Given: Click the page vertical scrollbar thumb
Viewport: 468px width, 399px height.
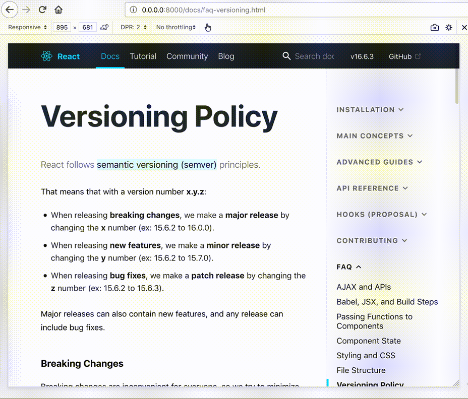Looking at the screenshot, I should [x=457, y=87].
